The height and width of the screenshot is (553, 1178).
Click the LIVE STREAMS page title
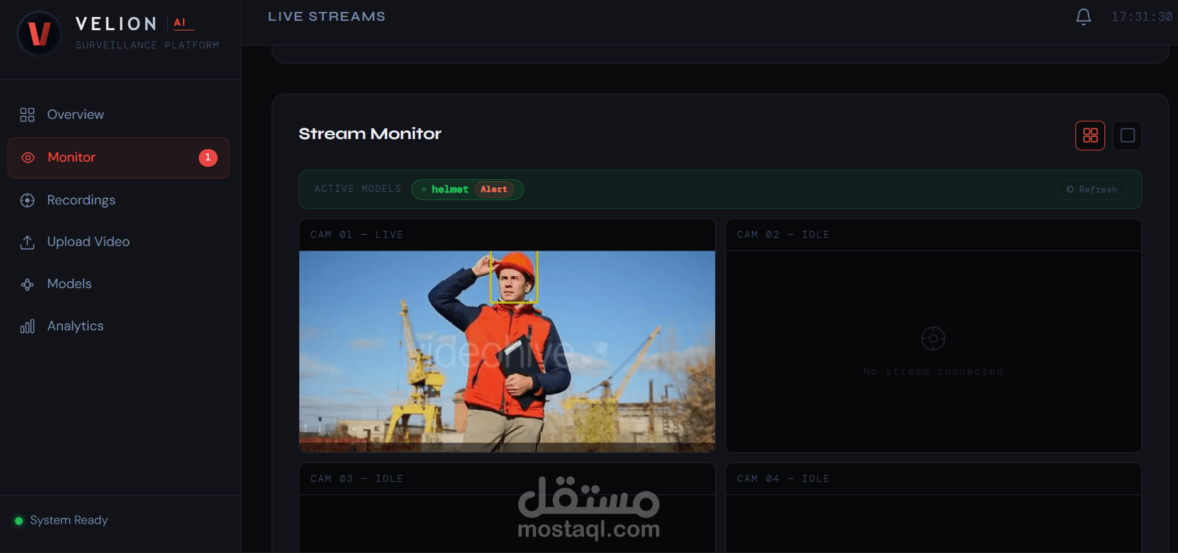(326, 16)
